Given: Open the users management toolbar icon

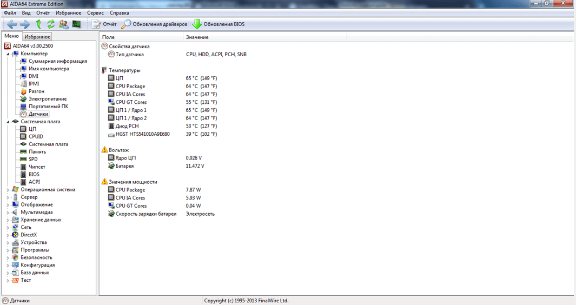Looking at the screenshot, I should pos(64,24).
